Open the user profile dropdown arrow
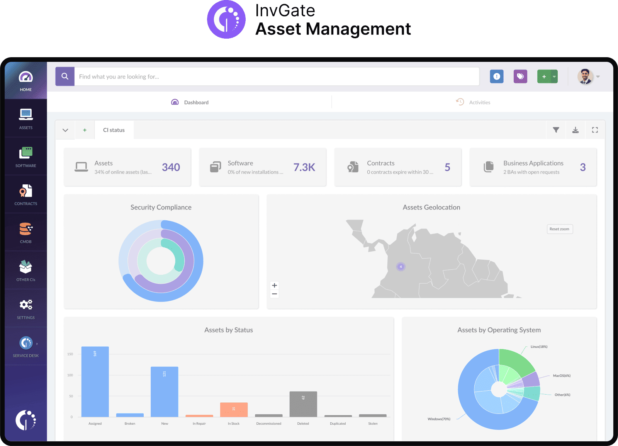618x446 pixels. point(598,77)
